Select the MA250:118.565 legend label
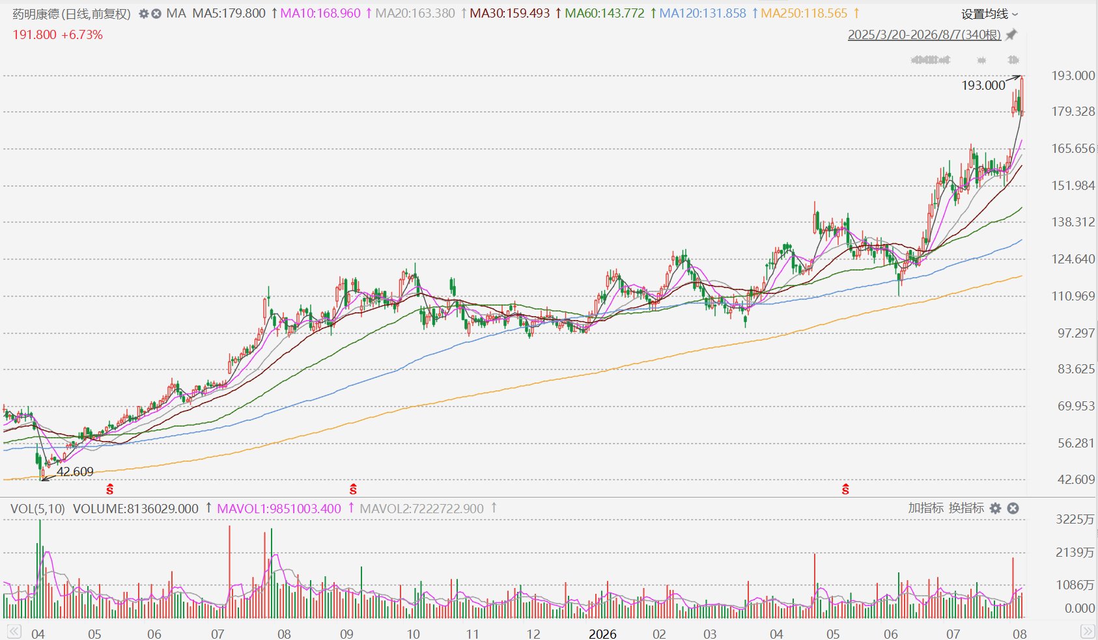Screen dimensions: 1098x640 pos(804,13)
